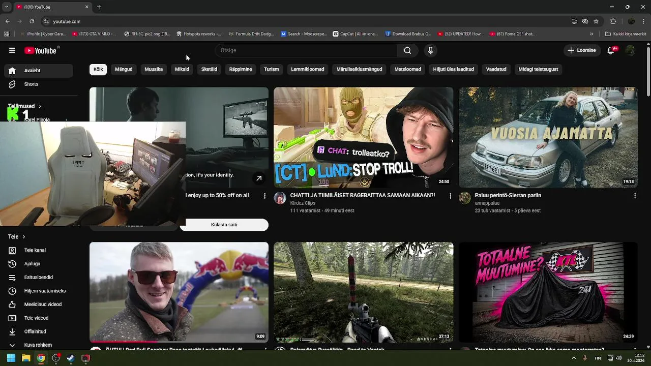Open the account avatar menu
Screen dimensions: 651x366
pyautogui.click(x=630, y=50)
